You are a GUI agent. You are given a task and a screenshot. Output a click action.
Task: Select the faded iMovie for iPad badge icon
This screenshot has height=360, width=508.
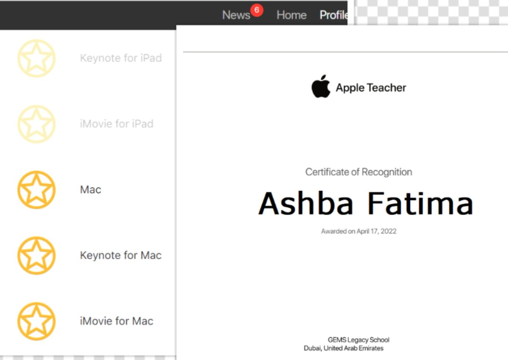point(36,124)
